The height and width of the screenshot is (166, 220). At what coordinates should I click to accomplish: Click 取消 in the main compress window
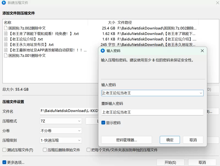(202, 162)
